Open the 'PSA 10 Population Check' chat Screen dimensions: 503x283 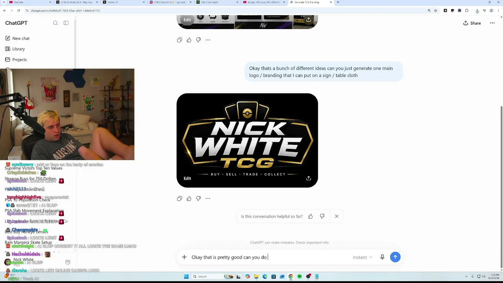tap(28, 200)
